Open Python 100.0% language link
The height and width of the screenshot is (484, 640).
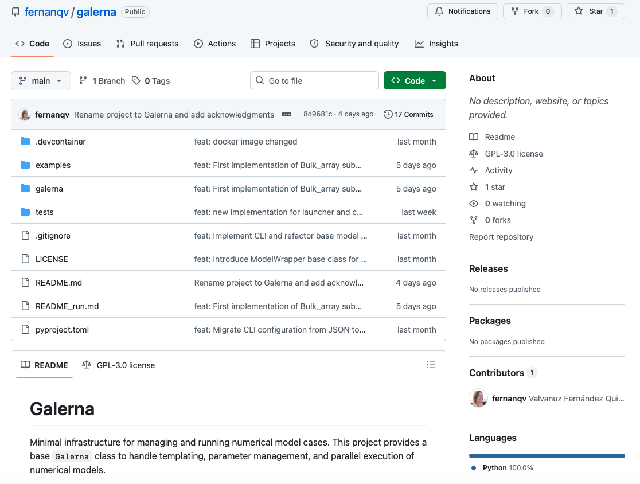502,468
